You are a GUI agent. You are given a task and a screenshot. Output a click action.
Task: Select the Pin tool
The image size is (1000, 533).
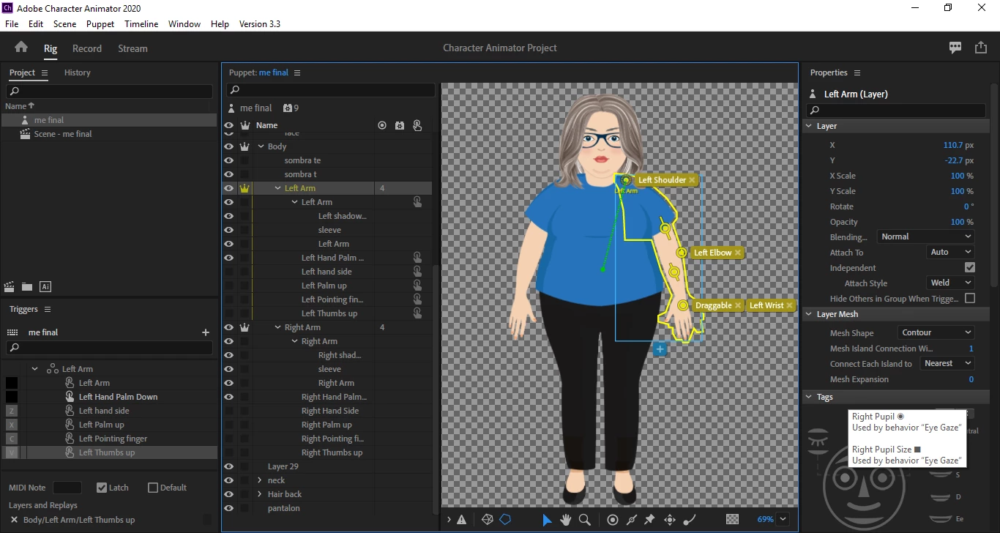(649, 520)
